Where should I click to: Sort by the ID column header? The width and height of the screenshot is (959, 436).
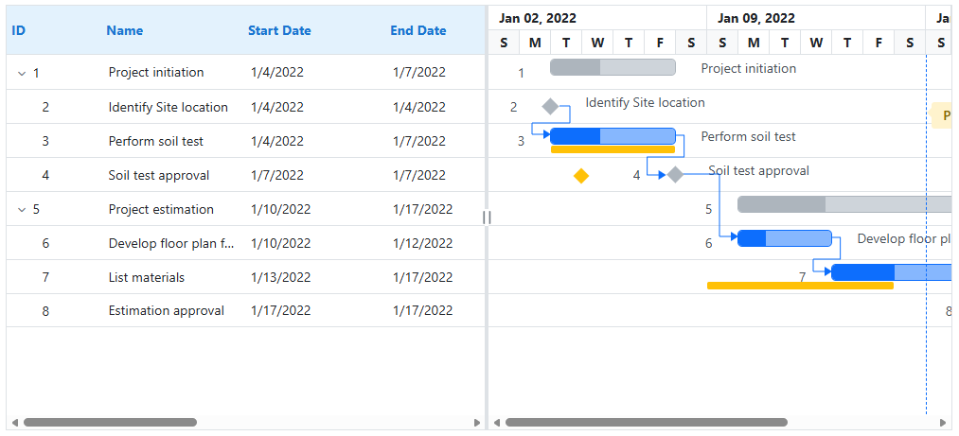pos(18,30)
